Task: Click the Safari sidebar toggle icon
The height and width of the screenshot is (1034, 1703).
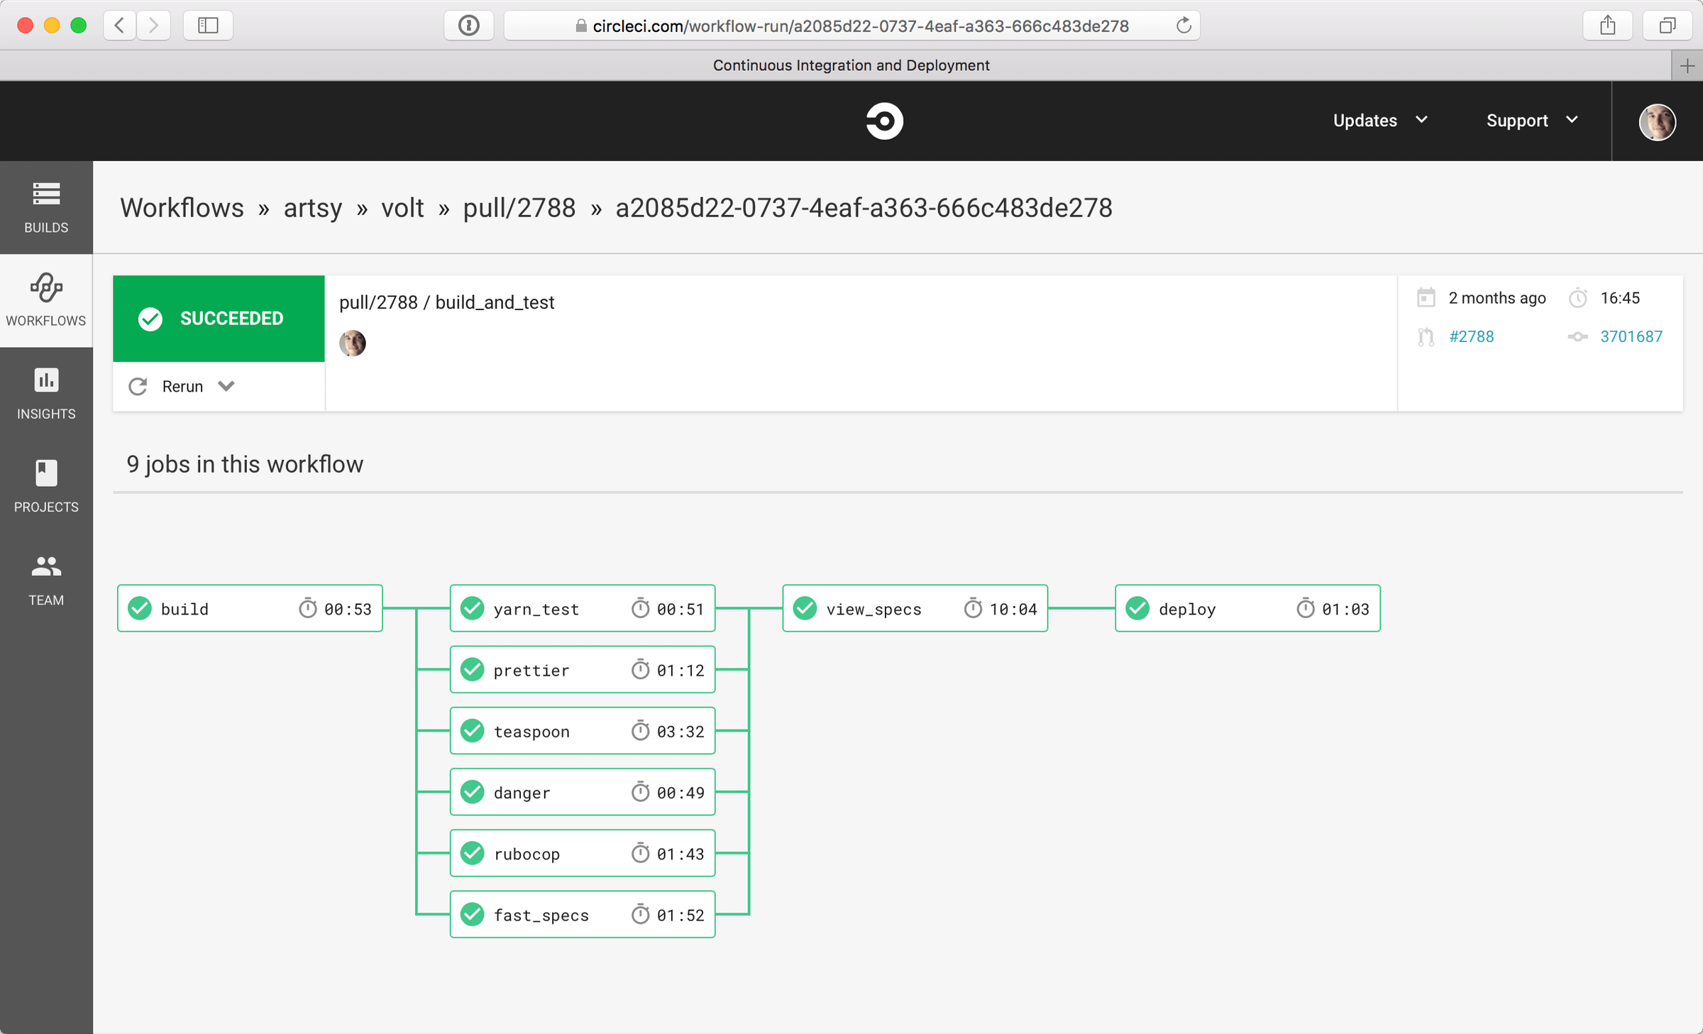Action: (x=208, y=26)
